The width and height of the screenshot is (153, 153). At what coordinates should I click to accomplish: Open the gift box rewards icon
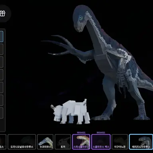coord(2,14)
